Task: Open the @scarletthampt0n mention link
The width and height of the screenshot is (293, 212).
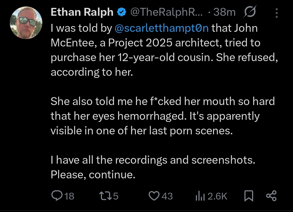Action: point(161,28)
